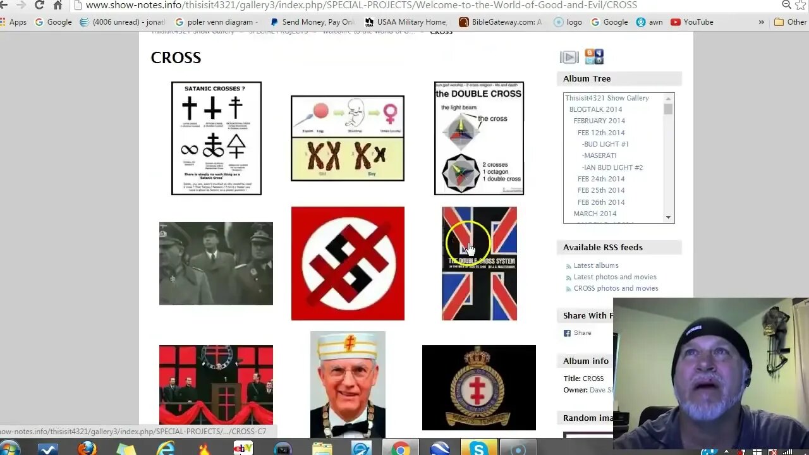This screenshot has width=809, height=455.
Task: Open Latest photos and movies feed
Action: [615, 277]
